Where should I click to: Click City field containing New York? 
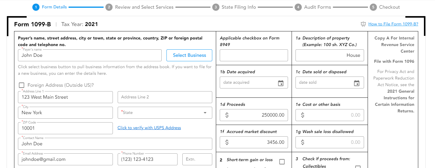[65, 113]
